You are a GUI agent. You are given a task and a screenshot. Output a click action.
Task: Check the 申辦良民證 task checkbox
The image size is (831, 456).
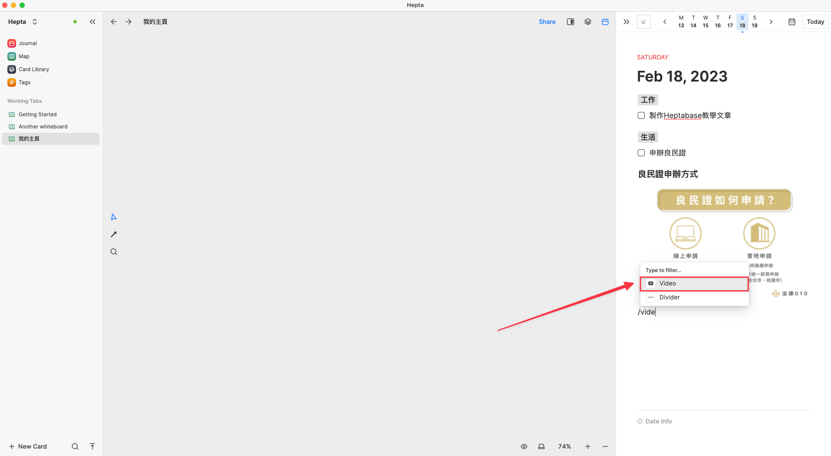point(641,153)
